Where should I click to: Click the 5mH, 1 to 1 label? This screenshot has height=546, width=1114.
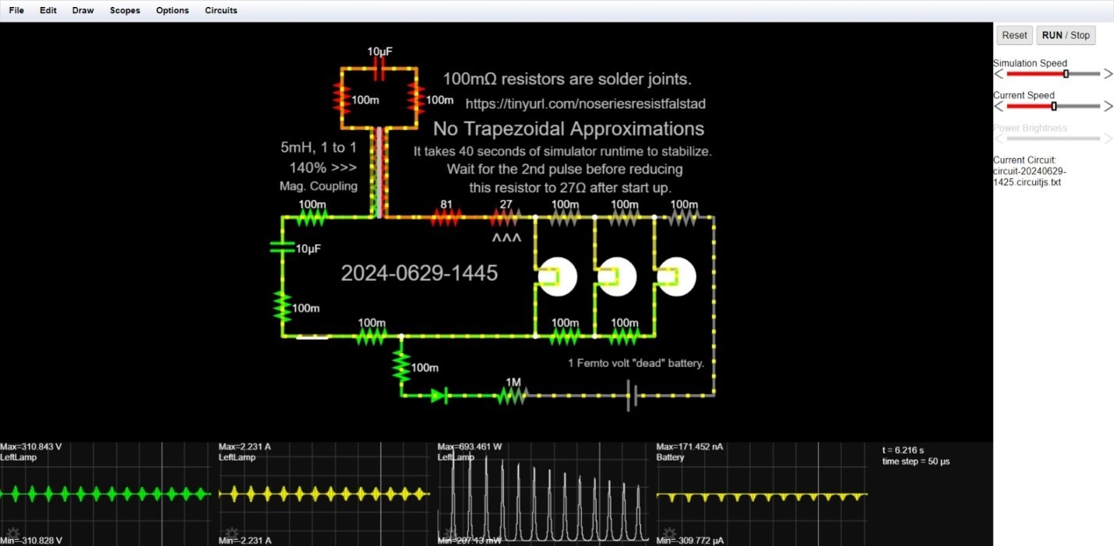pos(319,147)
